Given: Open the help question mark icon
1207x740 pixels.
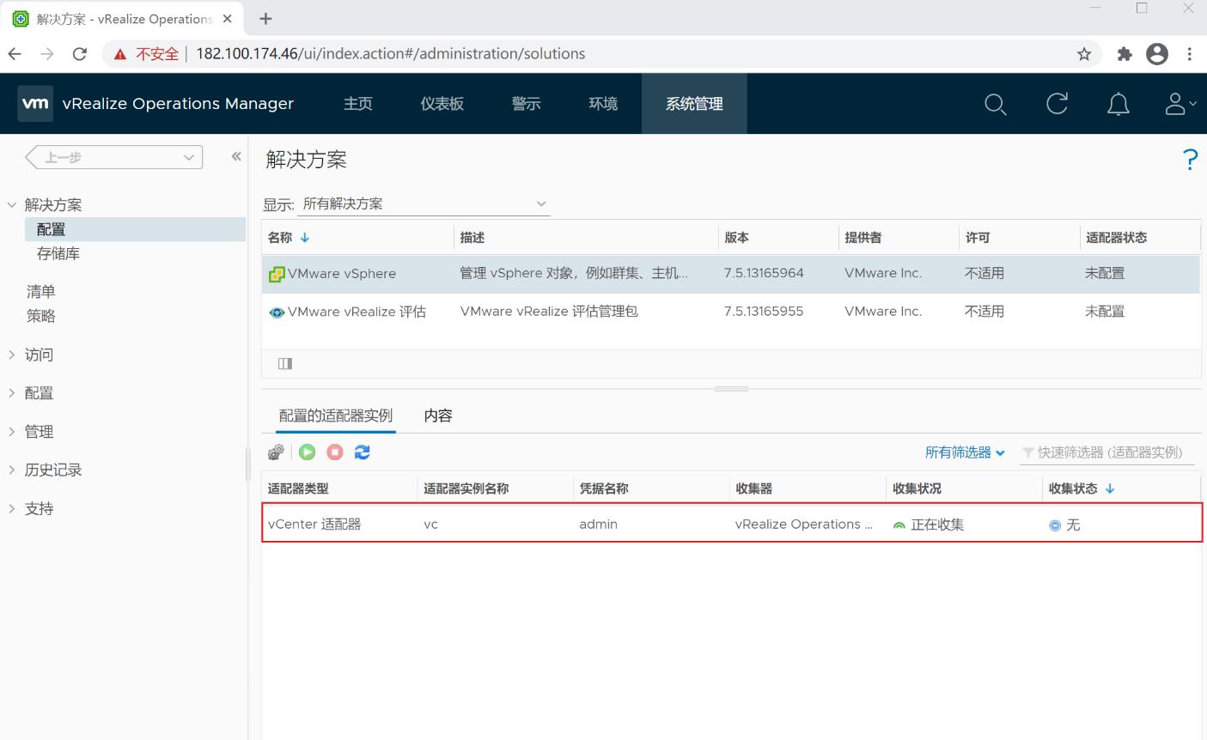Looking at the screenshot, I should (1190, 160).
